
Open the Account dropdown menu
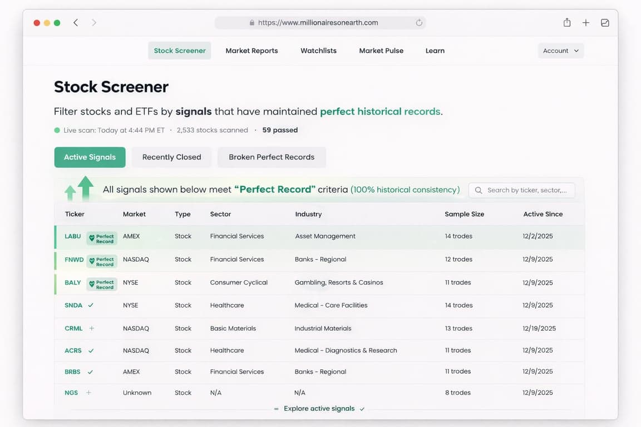[x=560, y=50]
